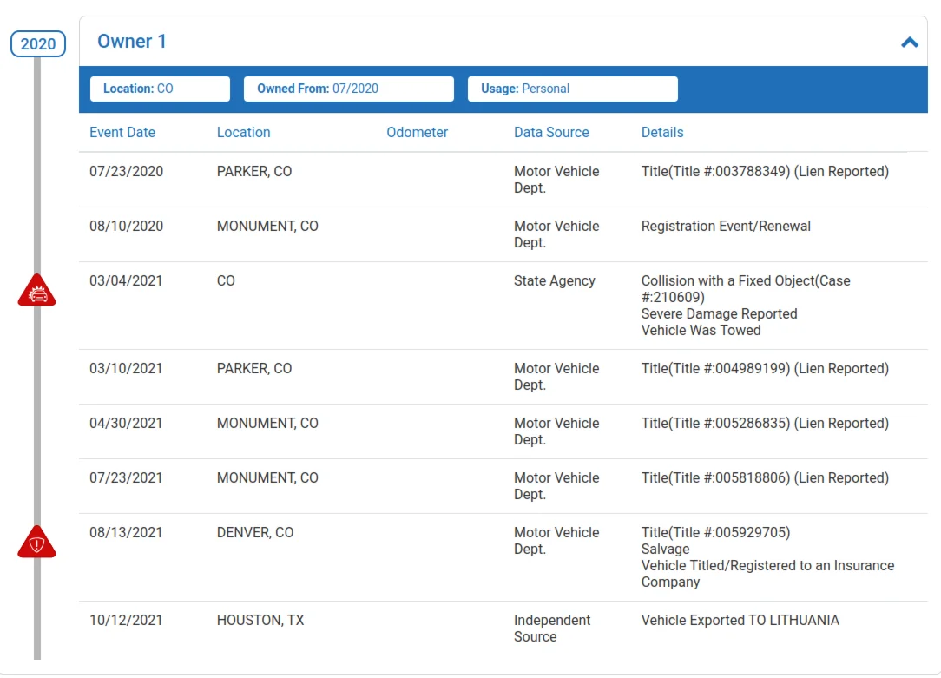Viewport: 941px width, 678px height.
Task: Click the Independent Source data source cell
Action: point(552,629)
